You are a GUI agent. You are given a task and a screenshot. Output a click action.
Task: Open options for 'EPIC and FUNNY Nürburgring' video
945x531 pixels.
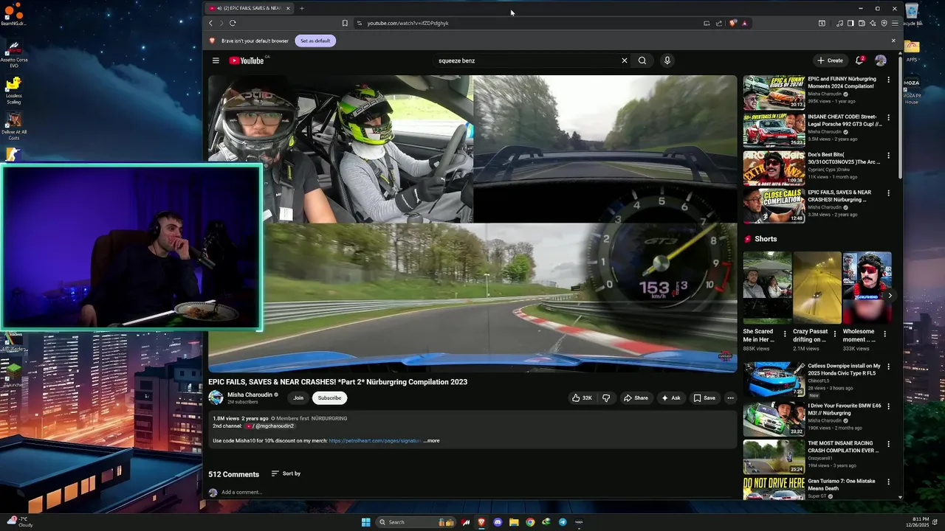click(888, 80)
